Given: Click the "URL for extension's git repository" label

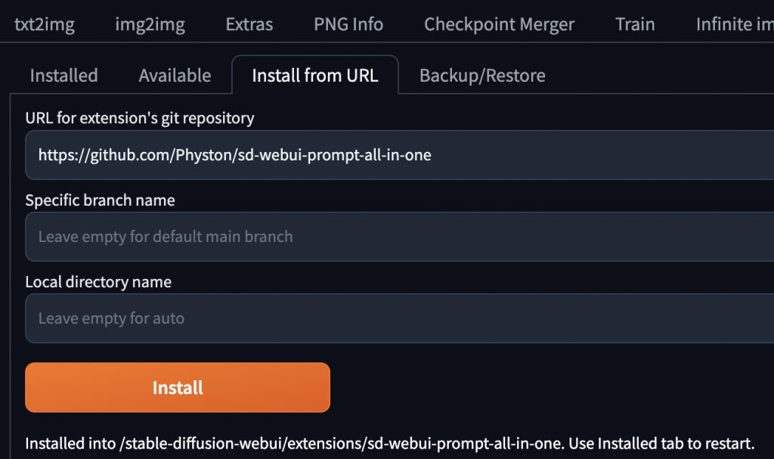Looking at the screenshot, I should click(x=140, y=118).
